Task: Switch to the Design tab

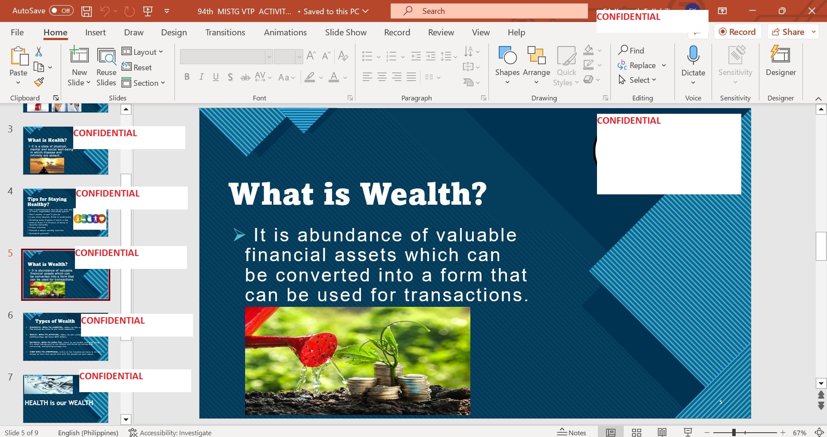Action: coord(174,32)
